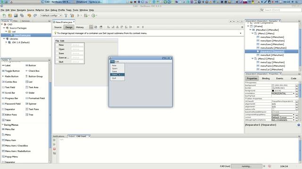Open the Debug Project dropdown arrow

click(x=89, y=15)
